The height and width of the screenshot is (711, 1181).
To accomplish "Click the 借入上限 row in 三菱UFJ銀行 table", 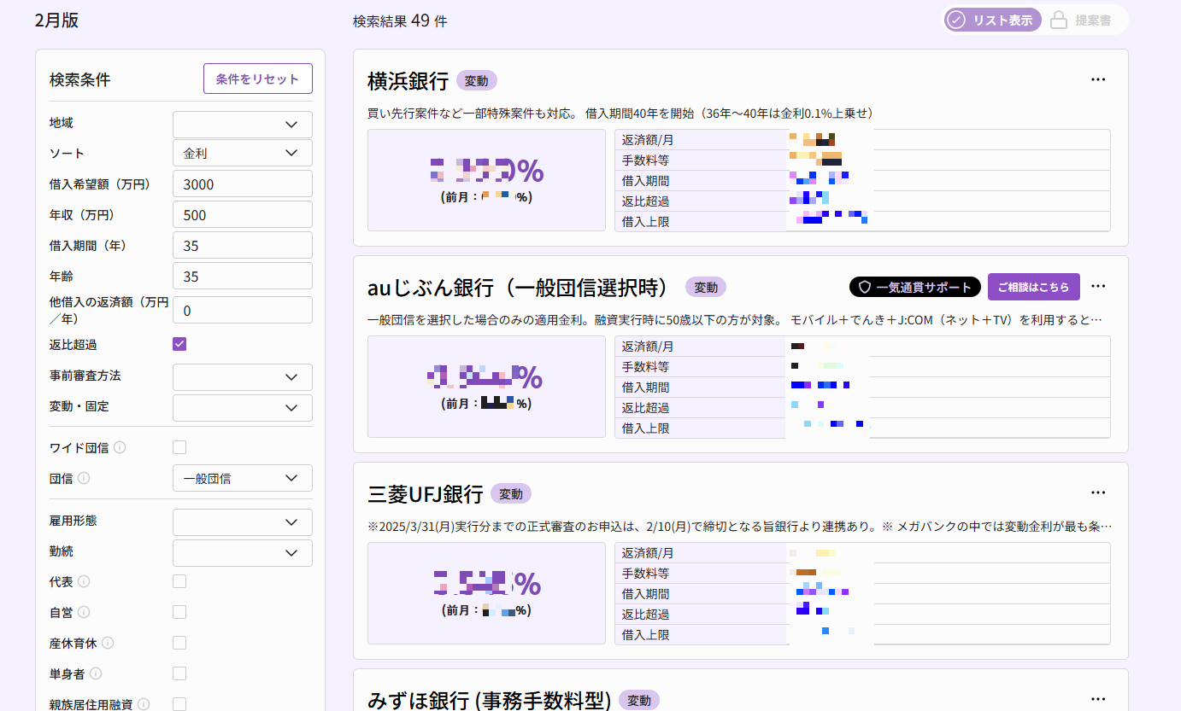I will point(862,635).
